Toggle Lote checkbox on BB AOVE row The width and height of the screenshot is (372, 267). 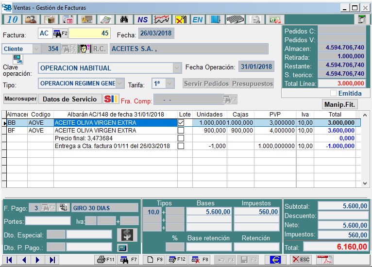(x=181, y=123)
